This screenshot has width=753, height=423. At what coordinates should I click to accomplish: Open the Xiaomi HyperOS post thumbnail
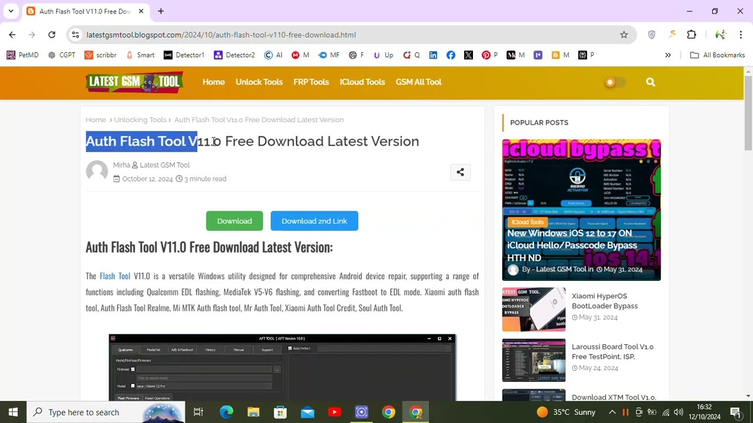point(534,309)
